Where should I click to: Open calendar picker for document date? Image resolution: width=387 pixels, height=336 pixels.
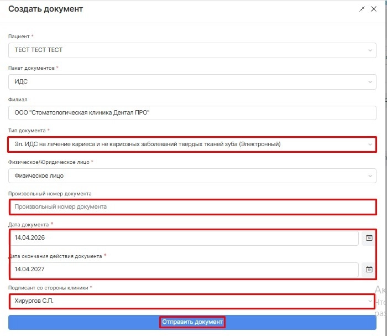tap(369, 238)
